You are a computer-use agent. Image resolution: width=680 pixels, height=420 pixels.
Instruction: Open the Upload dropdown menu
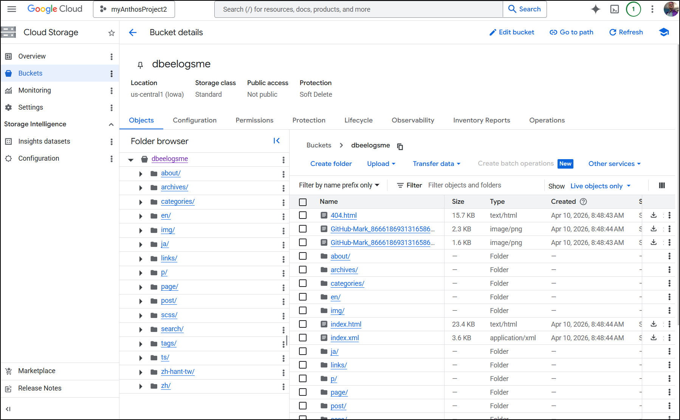(381, 164)
